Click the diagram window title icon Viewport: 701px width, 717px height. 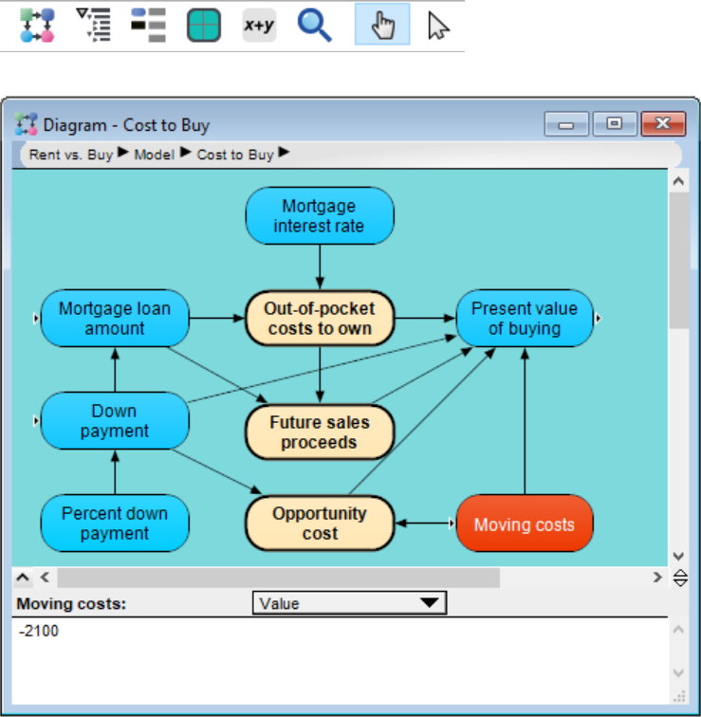point(26,124)
